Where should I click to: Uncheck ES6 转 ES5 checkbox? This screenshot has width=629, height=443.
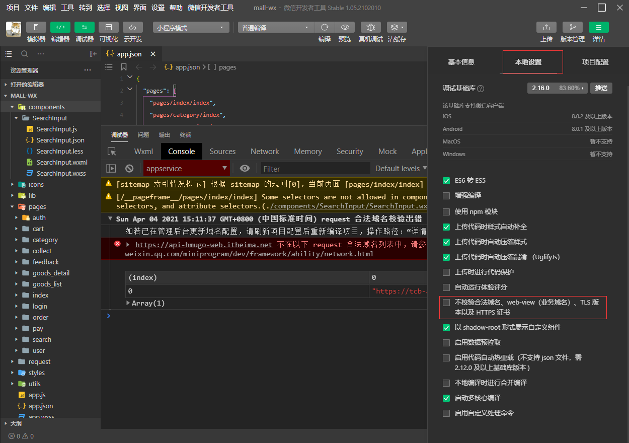point(446,180)
